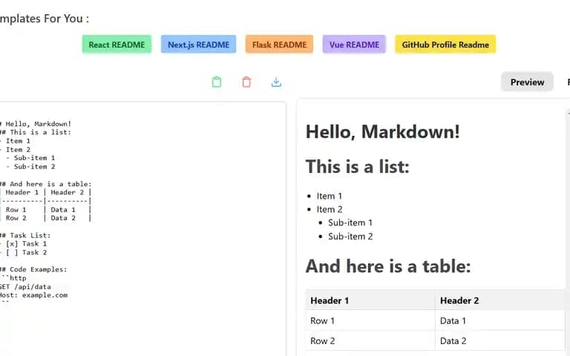Image resolution: width=570 pixels, height=356 pixels.
Task: Click the '[x] Task 1' line in editor
Action: (23, 244)
